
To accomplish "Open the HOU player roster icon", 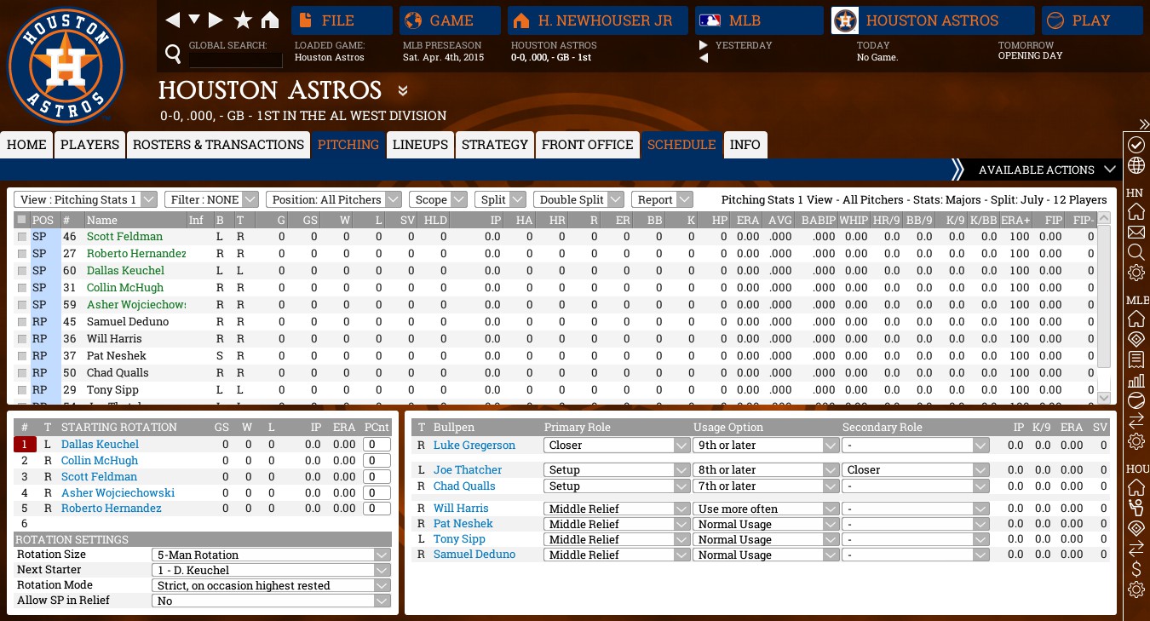I will pos(1136,508).
